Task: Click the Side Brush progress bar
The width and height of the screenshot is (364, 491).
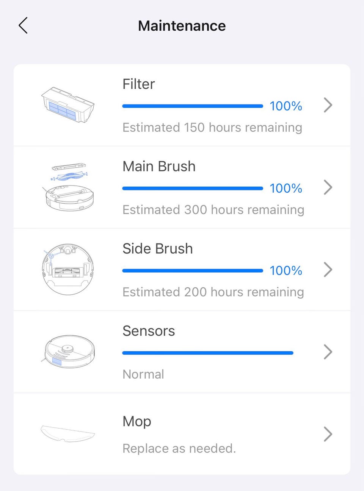Action: click(193, 271)
